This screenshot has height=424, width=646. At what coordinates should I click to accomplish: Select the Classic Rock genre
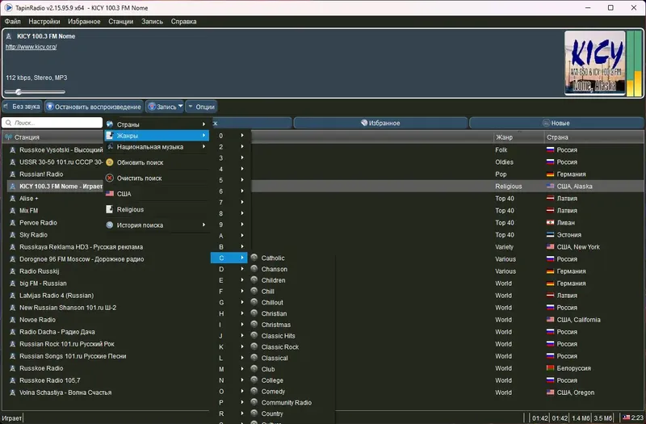point(279,347)
